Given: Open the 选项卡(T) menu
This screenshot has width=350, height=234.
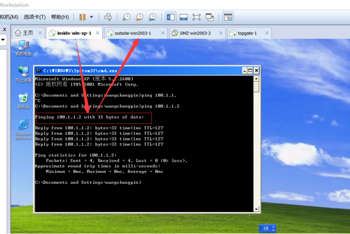Looking at the screenshot, I should click(34, 17).
